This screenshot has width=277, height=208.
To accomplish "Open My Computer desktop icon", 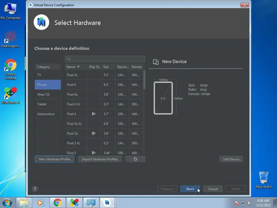I will (x=11, y=11).
